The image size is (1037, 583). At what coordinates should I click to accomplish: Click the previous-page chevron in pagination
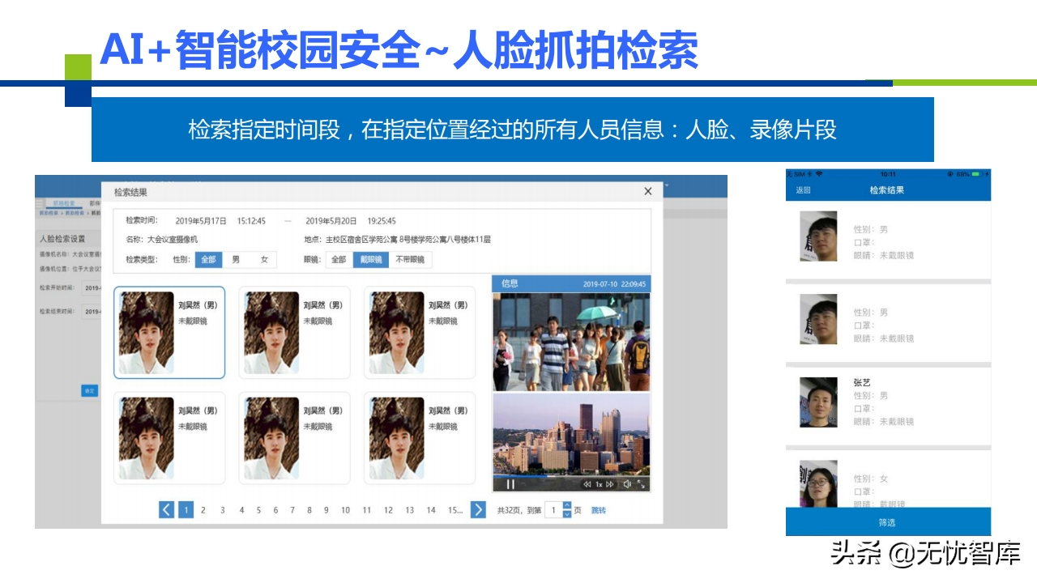point(166,510)
